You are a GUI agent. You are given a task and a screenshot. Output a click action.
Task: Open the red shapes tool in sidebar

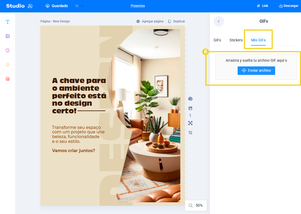pyautogui.click(x=8, y=79)
